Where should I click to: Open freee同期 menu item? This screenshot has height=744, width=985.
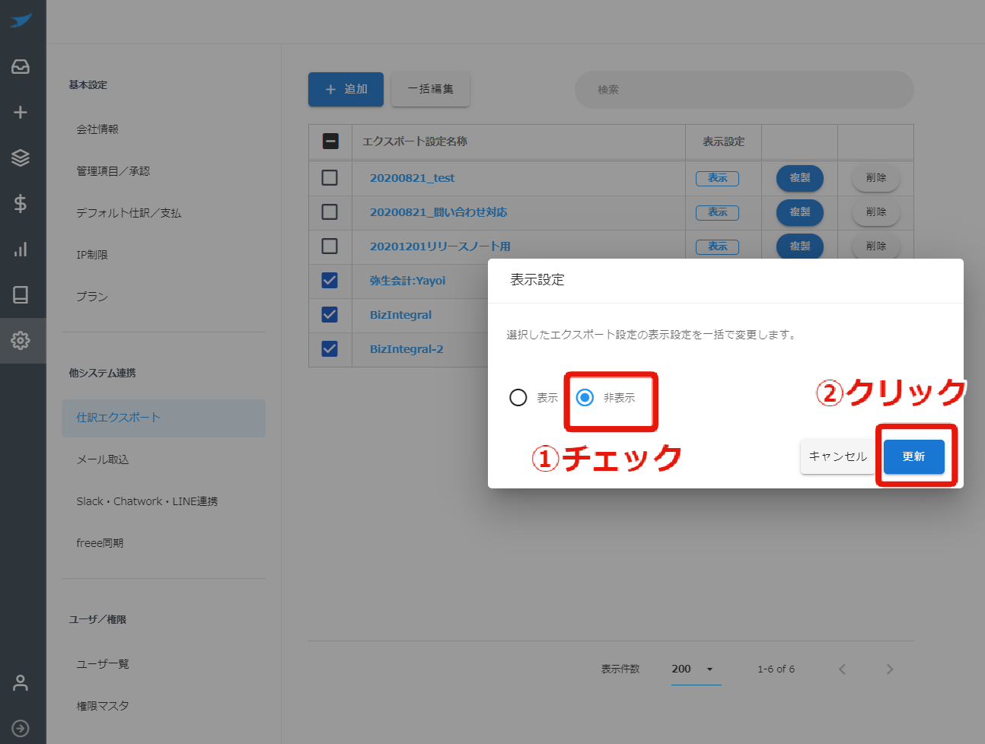coord(100,543)
